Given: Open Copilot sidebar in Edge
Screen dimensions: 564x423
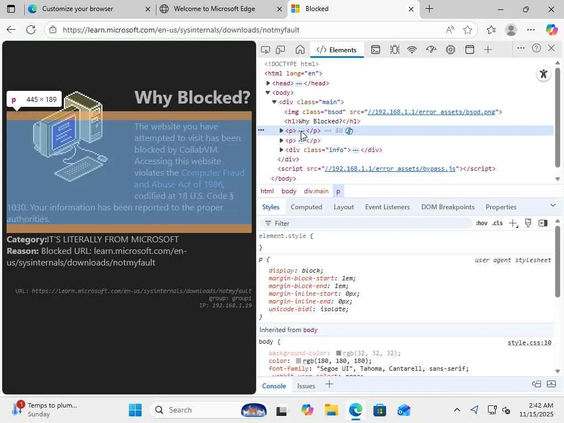Looking at the screenshot, I should (551, 30).
